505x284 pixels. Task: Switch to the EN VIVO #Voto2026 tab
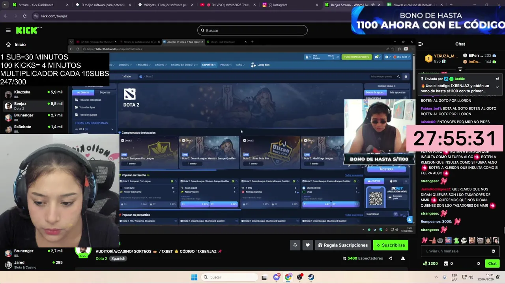pyautogui.click(x=227, y=5)
